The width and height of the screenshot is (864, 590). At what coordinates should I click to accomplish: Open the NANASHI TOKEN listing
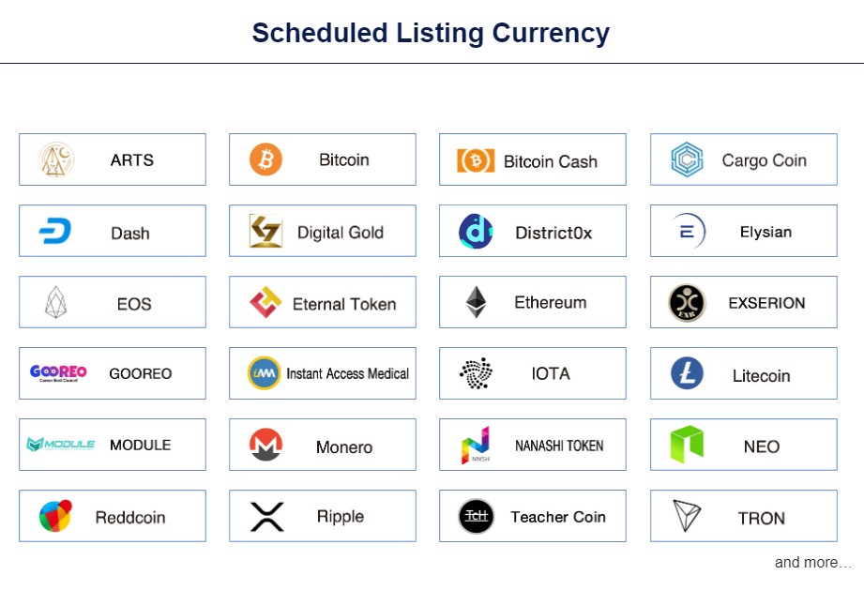pos(533,445)
